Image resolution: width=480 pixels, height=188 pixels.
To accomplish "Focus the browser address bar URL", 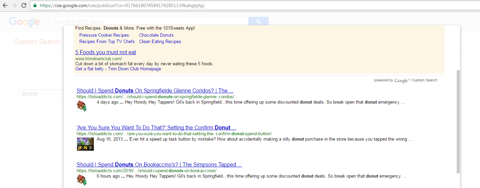I will [x=122, y=5].
